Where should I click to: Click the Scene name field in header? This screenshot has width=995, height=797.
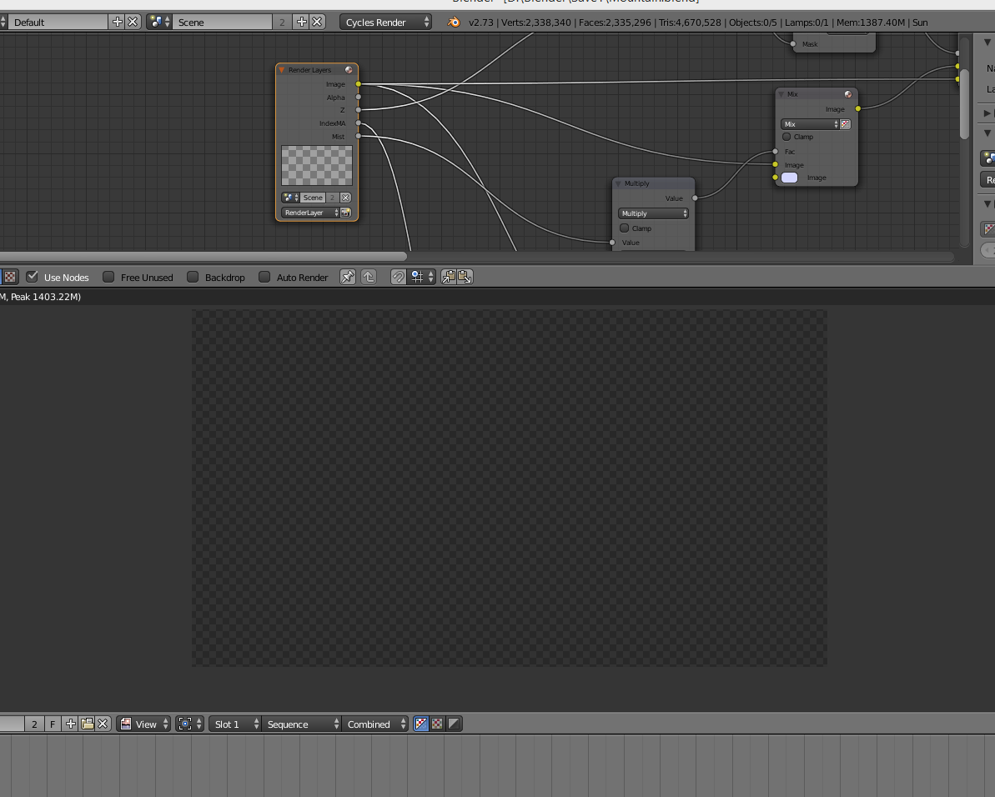(224, 23)
